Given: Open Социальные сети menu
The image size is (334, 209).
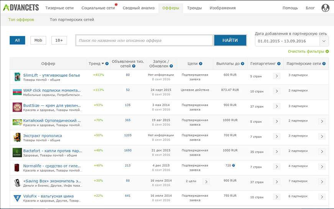Looking at the screenshot, I should pyautogui.click(x=98, y=8).
